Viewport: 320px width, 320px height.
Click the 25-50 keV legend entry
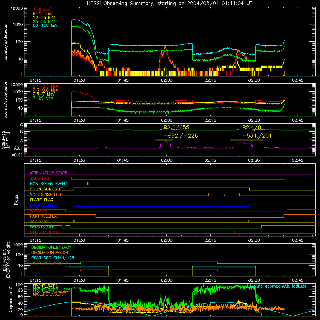pyautogui.click(x=44, y=22)
